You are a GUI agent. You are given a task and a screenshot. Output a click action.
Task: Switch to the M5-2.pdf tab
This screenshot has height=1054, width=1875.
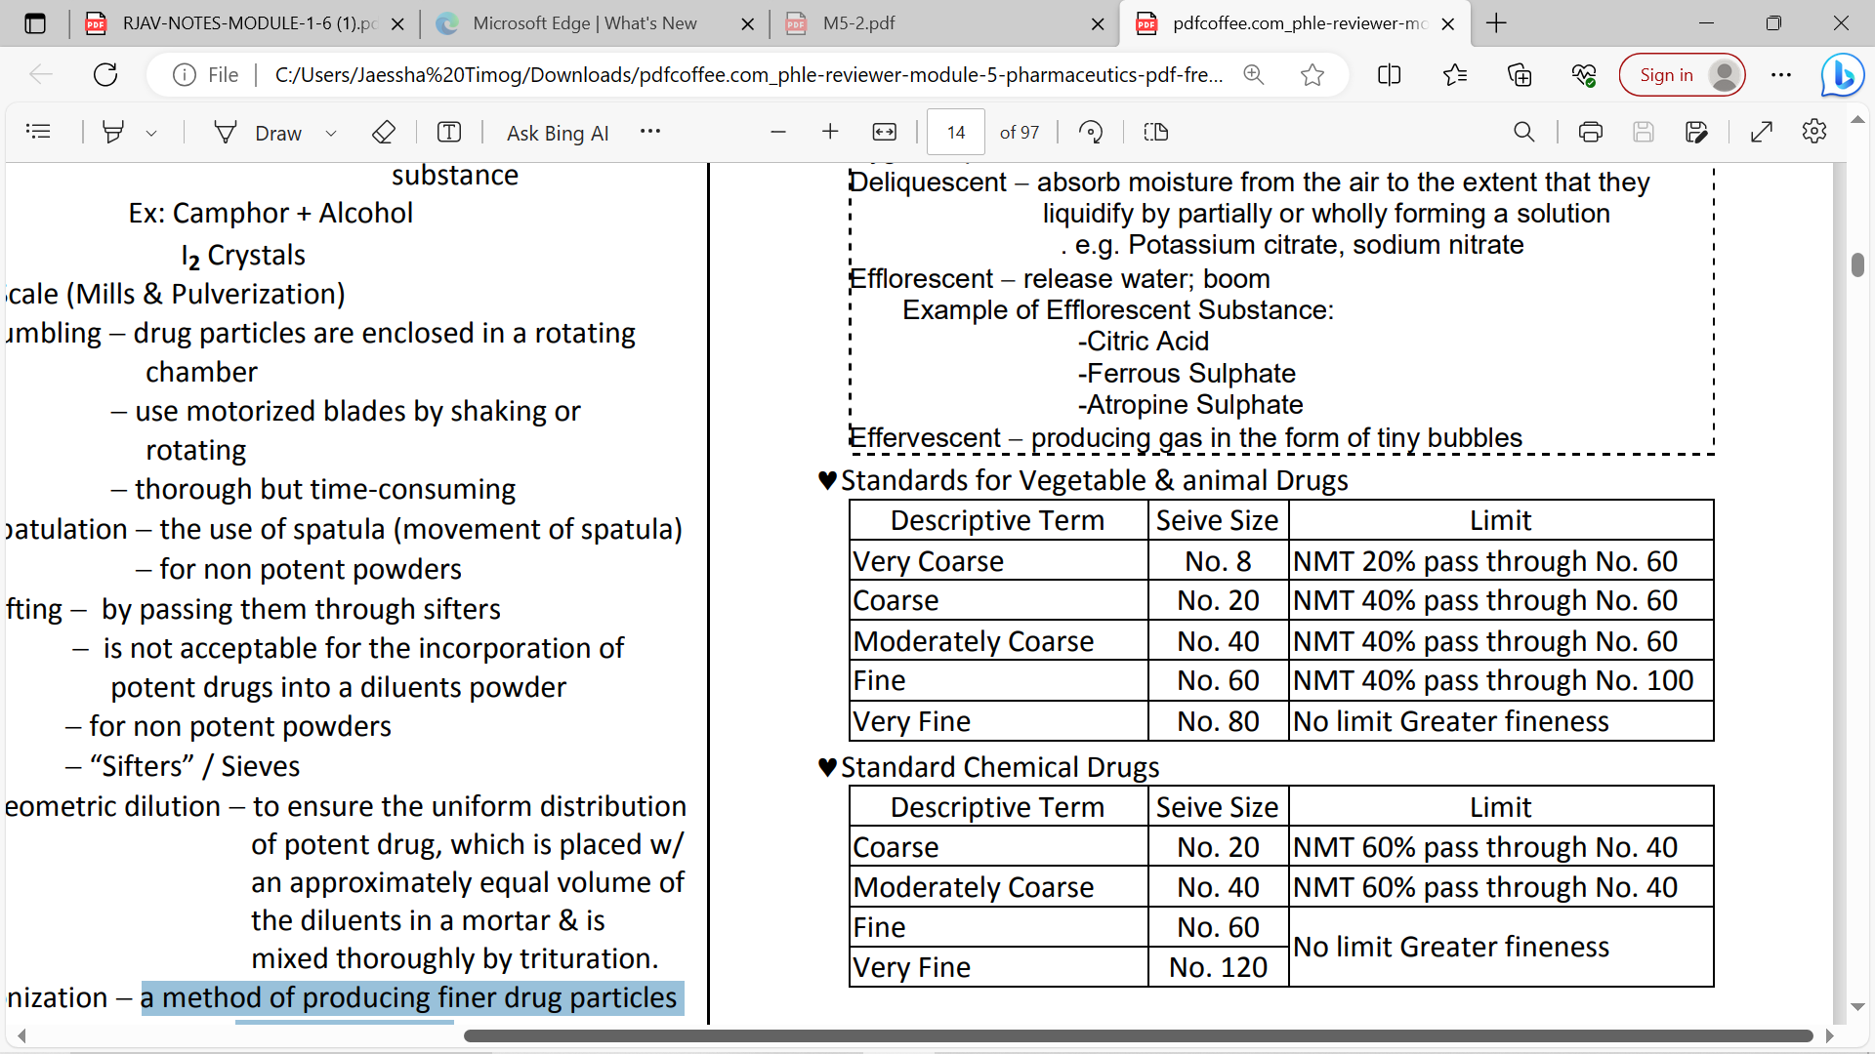[x=858, y=23]
